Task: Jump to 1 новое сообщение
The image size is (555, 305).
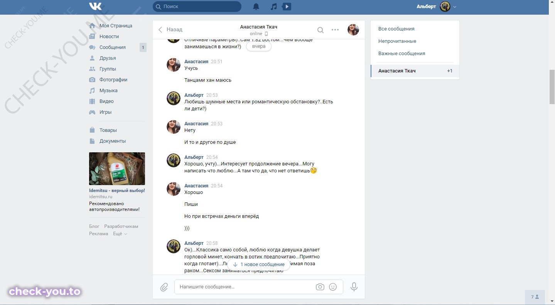Action: [259, 265]
